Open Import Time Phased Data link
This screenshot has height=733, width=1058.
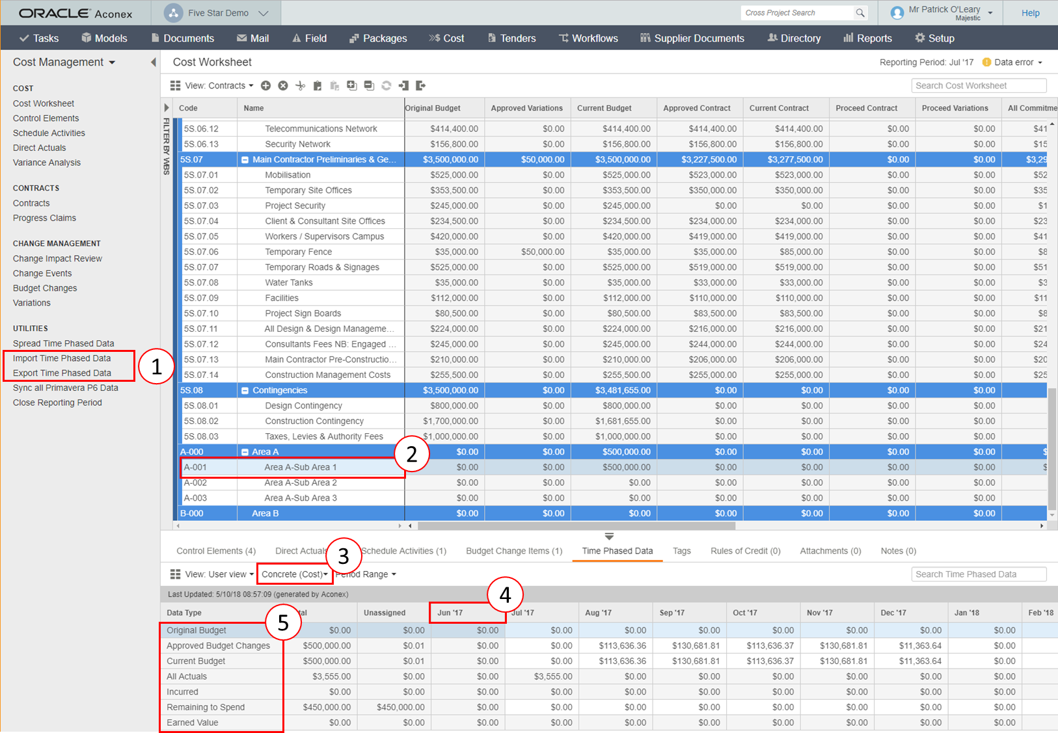[x=62, y=358]
